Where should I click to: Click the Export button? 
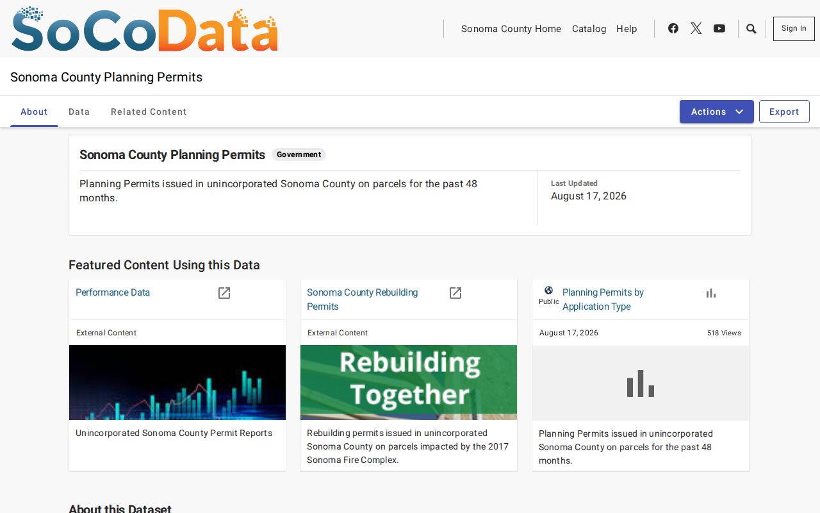[x=784, y=112]
